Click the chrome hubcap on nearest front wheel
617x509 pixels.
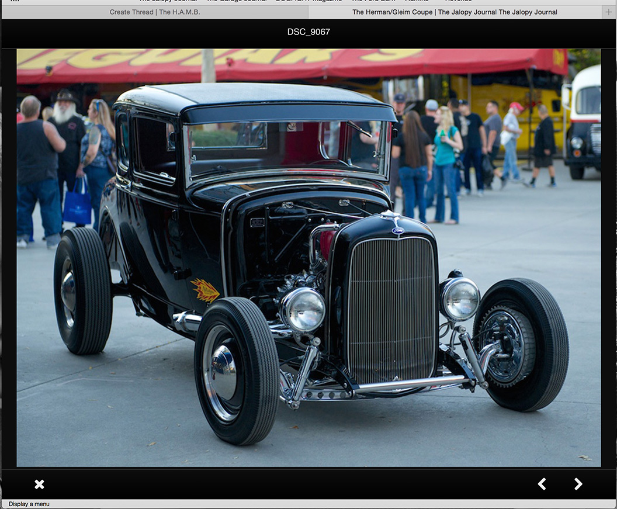pos(223,372)
